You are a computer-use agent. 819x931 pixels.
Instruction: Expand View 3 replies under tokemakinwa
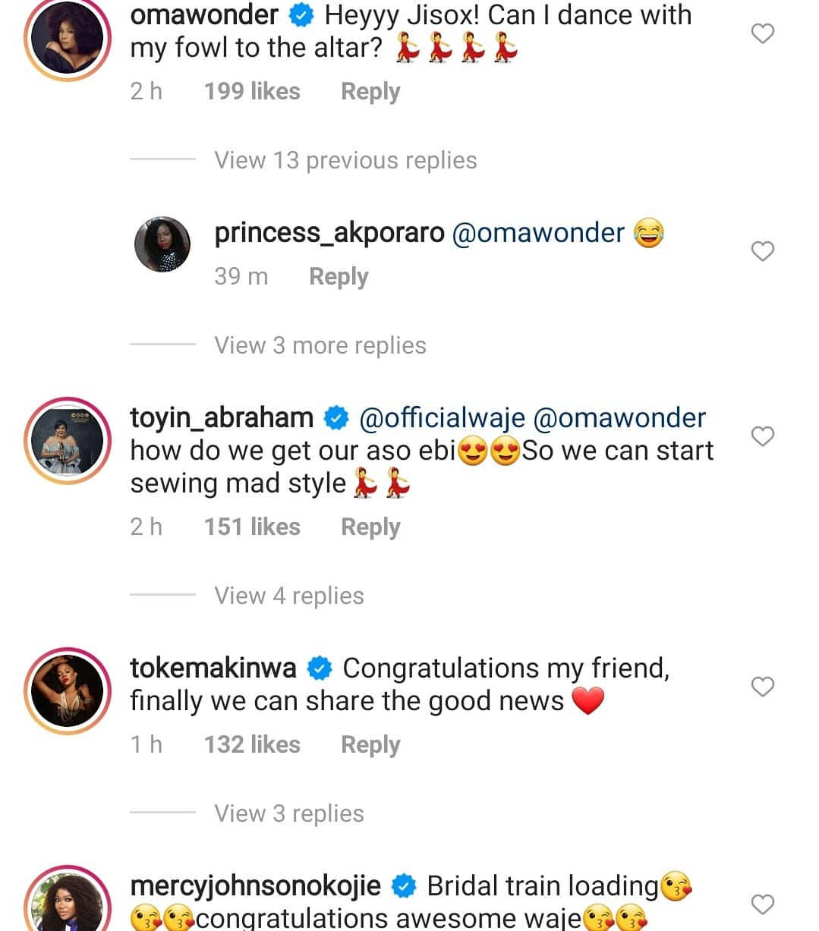point(288,813)
